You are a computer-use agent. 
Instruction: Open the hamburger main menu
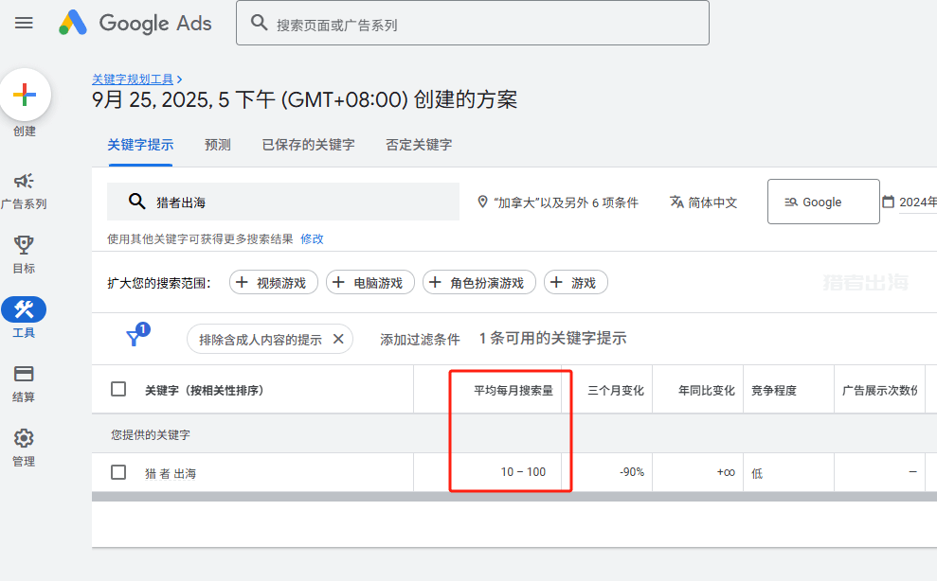(24, 23)
